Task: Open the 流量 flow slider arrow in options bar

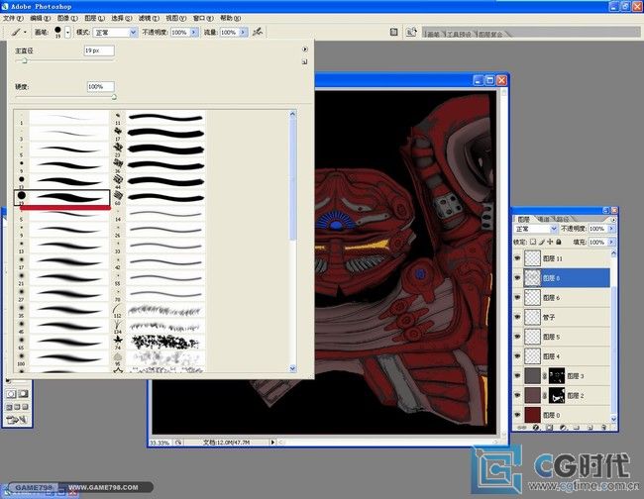Action: (244, 32)
